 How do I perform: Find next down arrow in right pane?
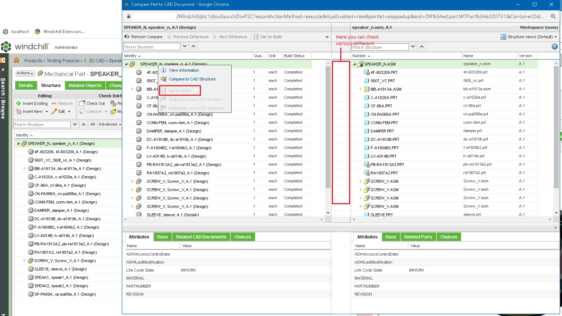click(413, 46)
